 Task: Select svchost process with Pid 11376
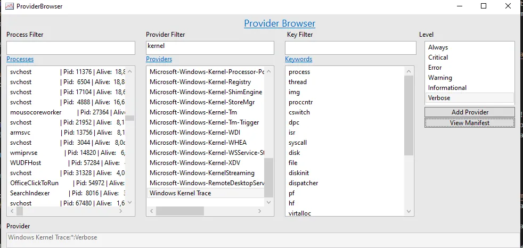[x=67, y=72]
